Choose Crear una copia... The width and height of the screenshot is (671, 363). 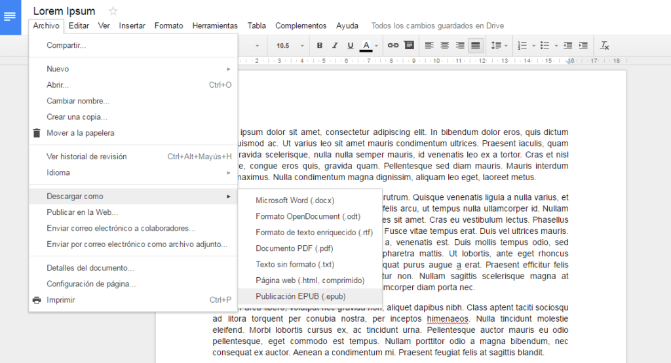[133, 117]
